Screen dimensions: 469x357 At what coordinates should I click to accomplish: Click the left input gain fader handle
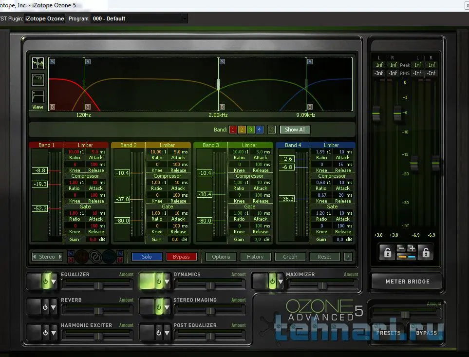click(x=376, y=114)
